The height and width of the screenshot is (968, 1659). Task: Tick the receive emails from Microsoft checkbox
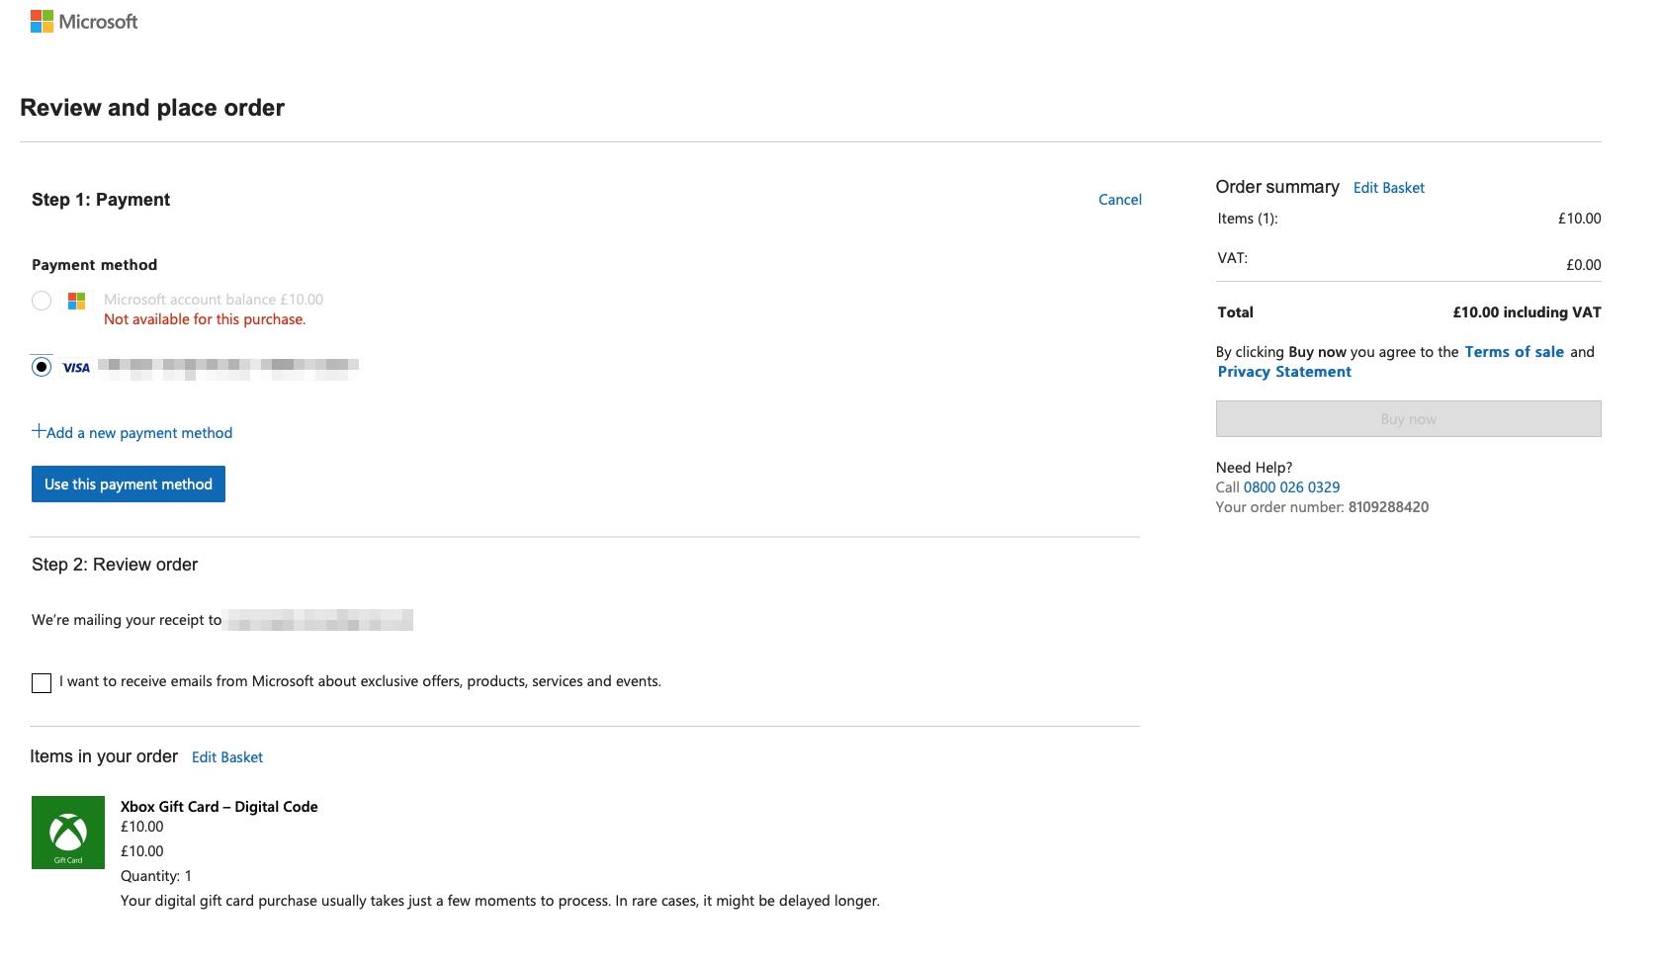click(x=42, y=683)
